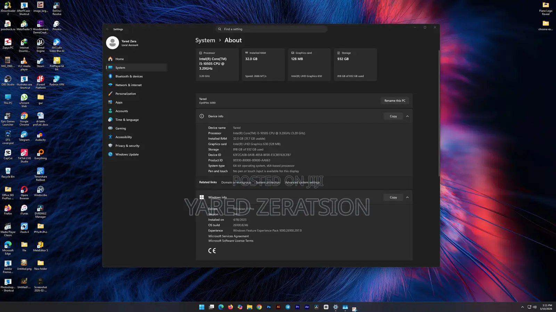Launch Premiere Pro from the taskbar

coord(297,307)
